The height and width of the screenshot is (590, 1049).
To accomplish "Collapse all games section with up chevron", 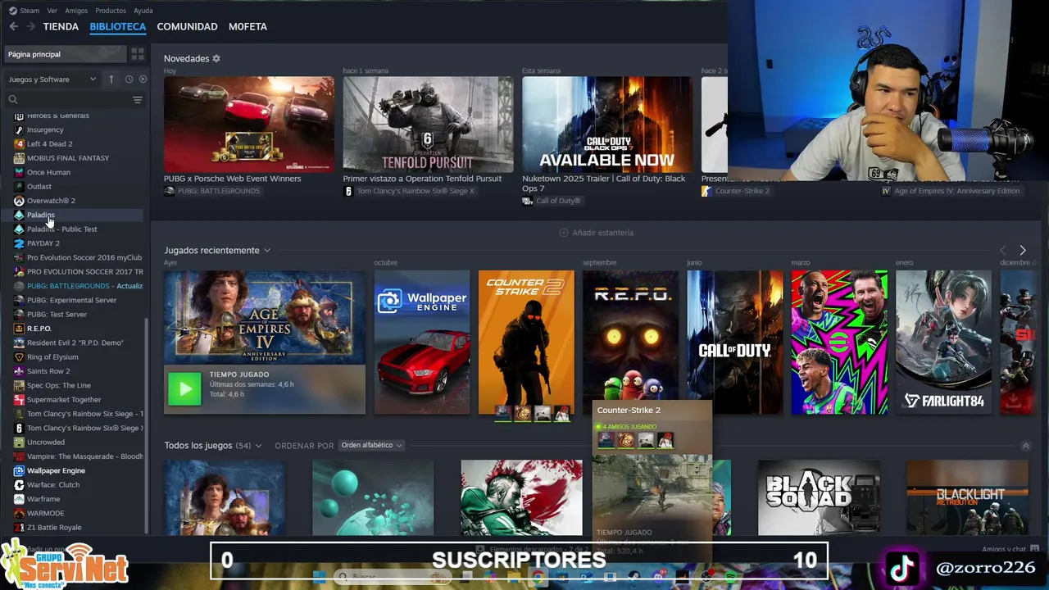I will 1025,446.
